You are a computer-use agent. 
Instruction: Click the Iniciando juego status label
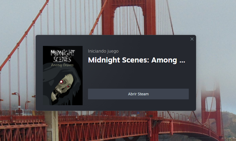point(103,51)
